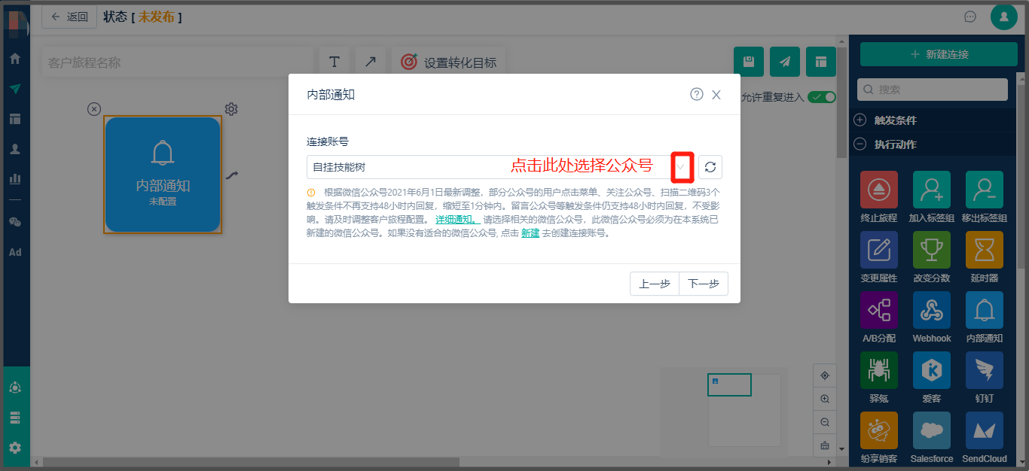The width and height of the screenshot is (1029, 471).
Task: Click the 搜索 search field in right panel
Action: [x=933, y=89]
